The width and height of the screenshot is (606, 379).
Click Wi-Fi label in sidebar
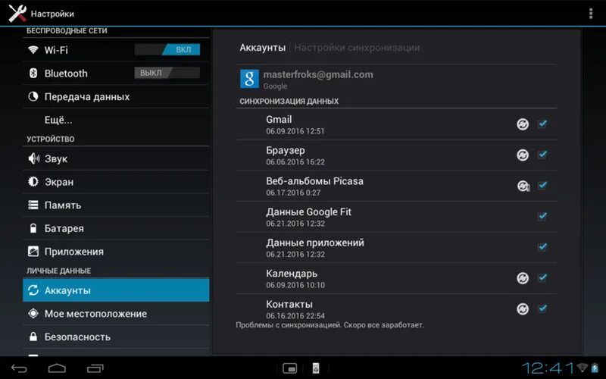tap(56, 50)
